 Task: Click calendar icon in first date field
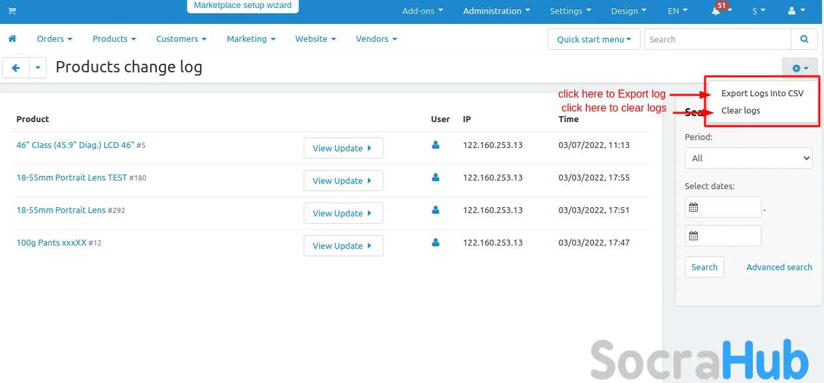pyautogui.click(x=694, y=207)
